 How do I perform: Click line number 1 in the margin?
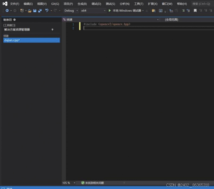coord(73,24)
